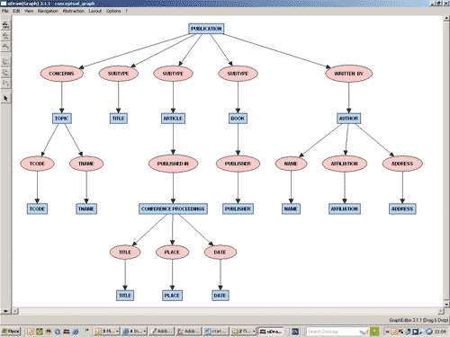
Task: Open the Edit menu
Action: click(16, 11)
